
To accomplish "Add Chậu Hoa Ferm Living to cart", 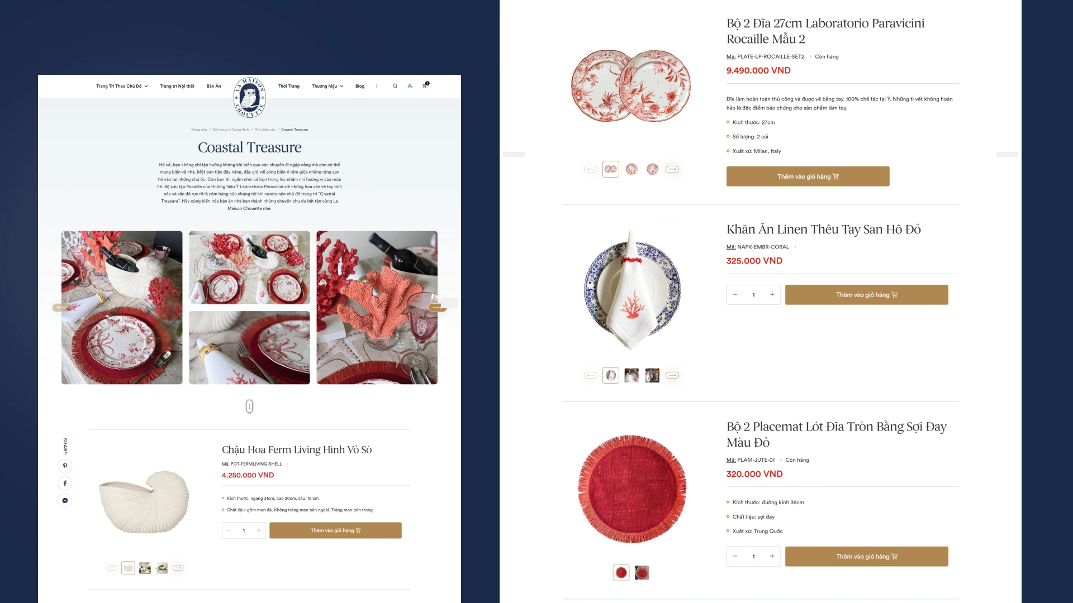I will tap(335, 530).
